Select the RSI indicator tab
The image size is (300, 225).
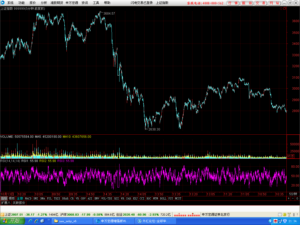coord(116,198)
